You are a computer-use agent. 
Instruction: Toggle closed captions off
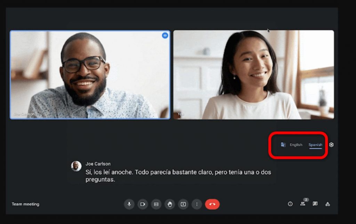pos(156,204)
